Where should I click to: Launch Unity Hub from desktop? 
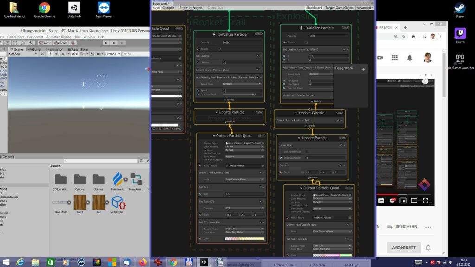[74, 8]
